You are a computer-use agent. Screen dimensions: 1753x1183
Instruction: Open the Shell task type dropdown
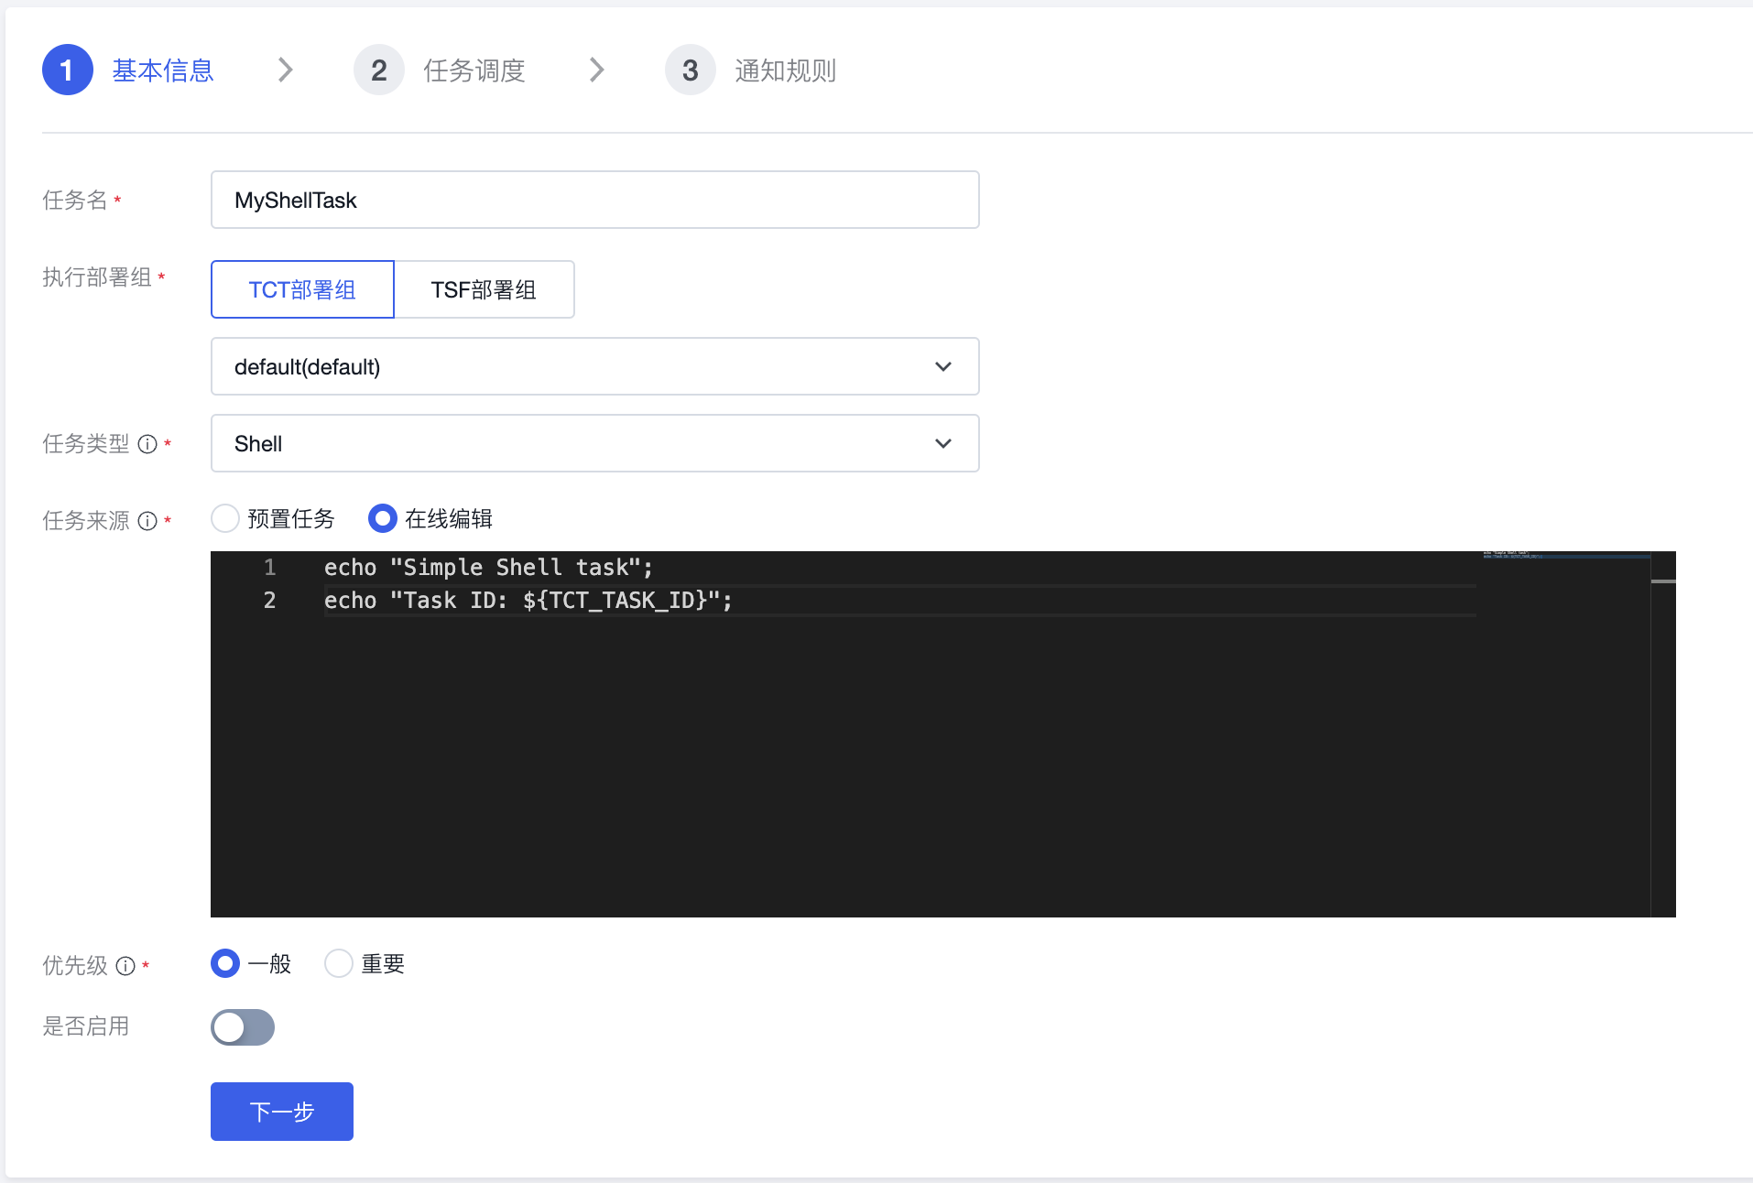(x=595, y=443)
